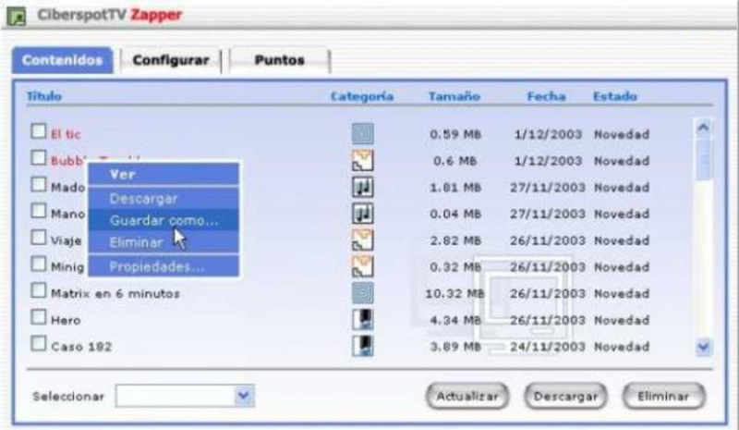The width and height of the screenshot is (739, 430).
Task: Click category icon in 0.32 MB row
Action: (x=362, y=266)
